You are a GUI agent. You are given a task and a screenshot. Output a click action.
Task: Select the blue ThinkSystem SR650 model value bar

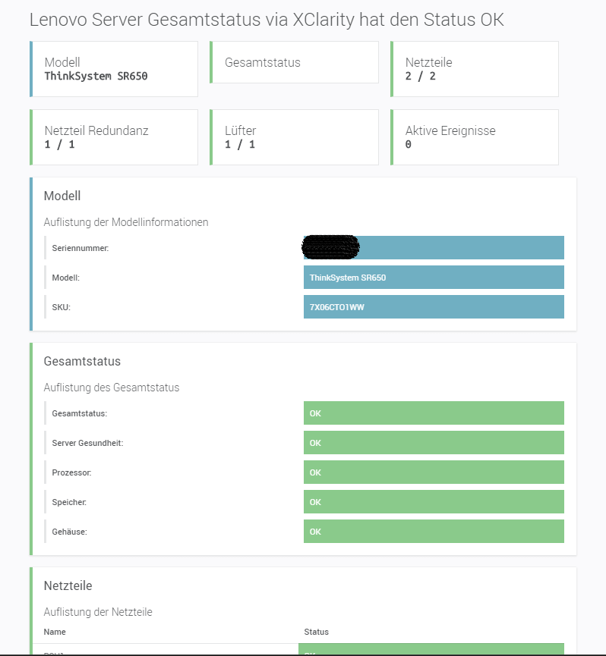click(x=434, y=278)
